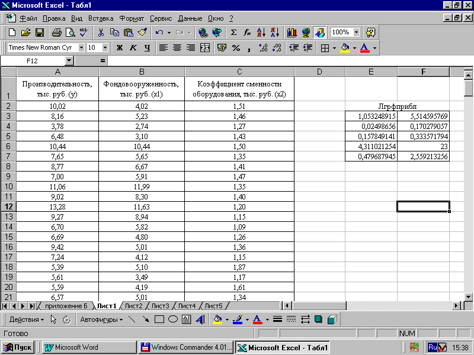
Task: Click the AutoSum sigma icon
Action: [x=233, y=33]
